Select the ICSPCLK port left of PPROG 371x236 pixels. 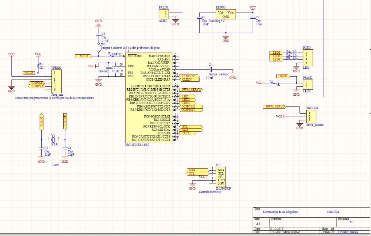36,86
